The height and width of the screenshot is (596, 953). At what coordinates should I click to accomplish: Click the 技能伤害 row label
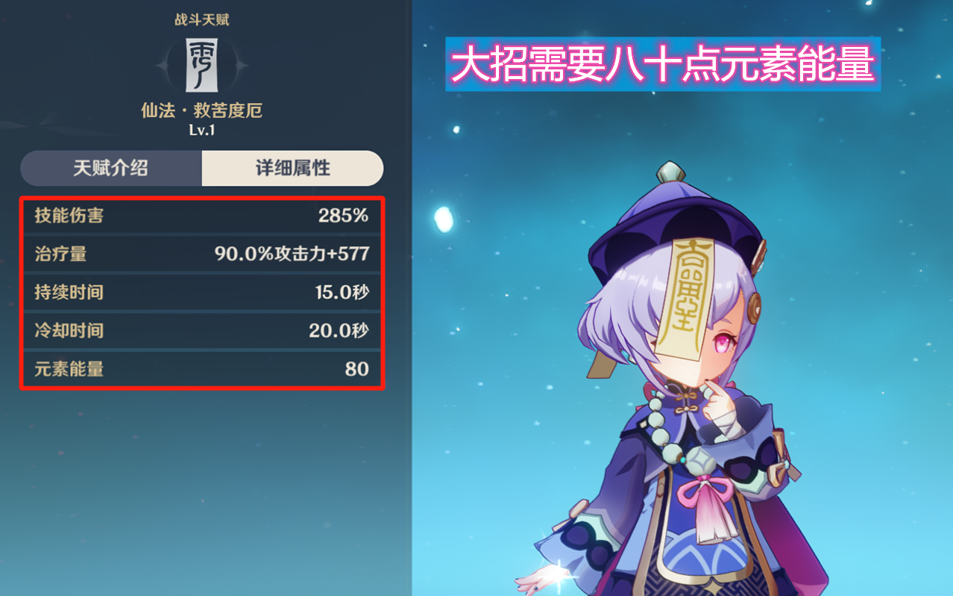pyautogui.click(x=69, y=216)
